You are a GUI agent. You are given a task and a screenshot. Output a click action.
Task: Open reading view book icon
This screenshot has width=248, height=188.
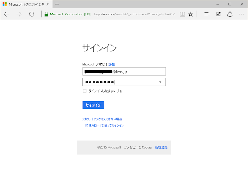click(x=183, y=14)
